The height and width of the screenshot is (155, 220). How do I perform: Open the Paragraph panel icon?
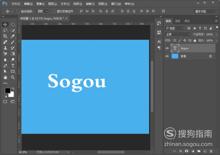pos(159,48)
